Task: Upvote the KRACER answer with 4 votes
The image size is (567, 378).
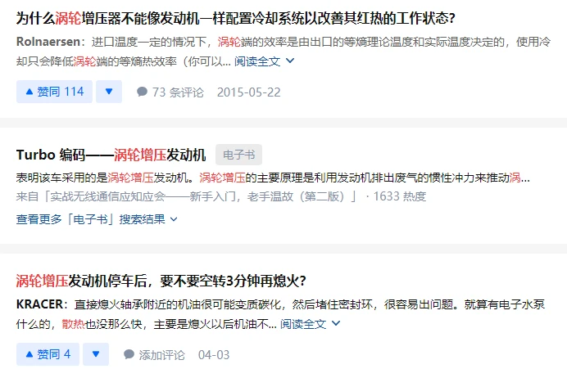Action: point(48,354)
